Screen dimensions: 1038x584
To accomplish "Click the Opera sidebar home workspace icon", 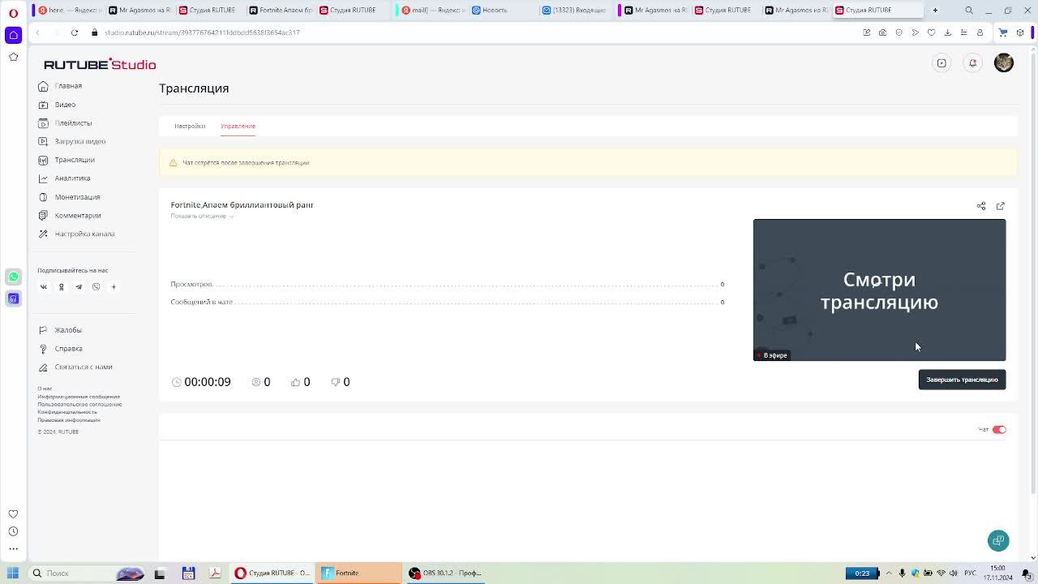I will coord(13,35).
